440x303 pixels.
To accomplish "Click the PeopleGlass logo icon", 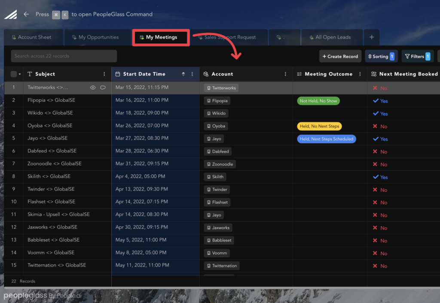I will tap(11, 14).
